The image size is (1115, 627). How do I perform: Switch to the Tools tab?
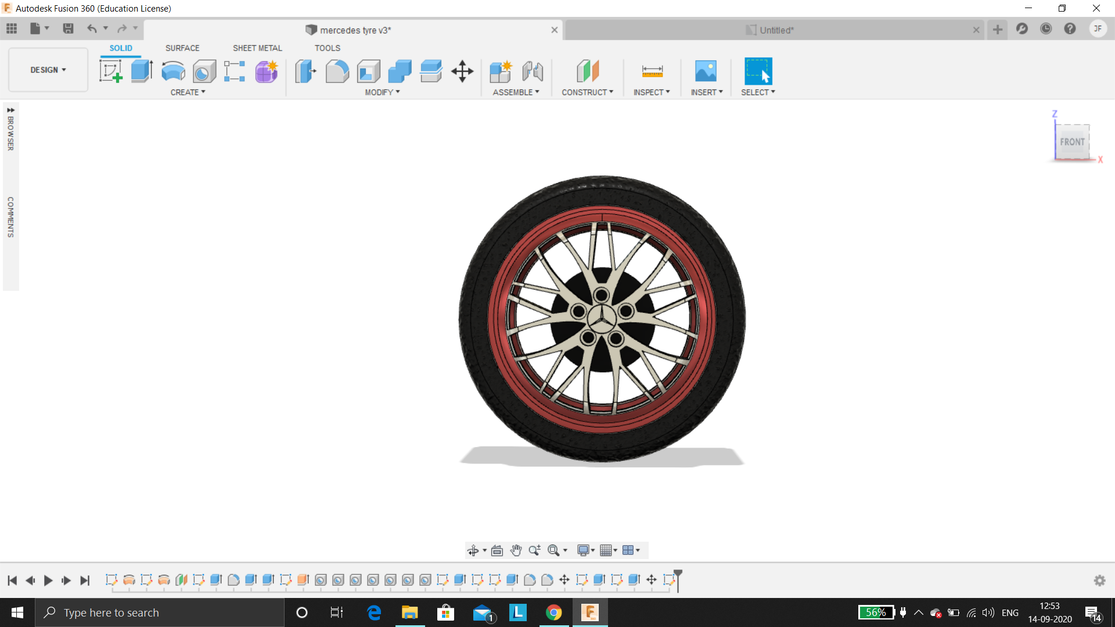[328, 48]
